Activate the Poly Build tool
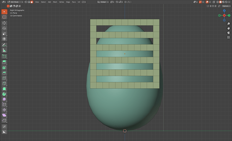The width and height of the screenshot is (232, 141). coord(4,89)
